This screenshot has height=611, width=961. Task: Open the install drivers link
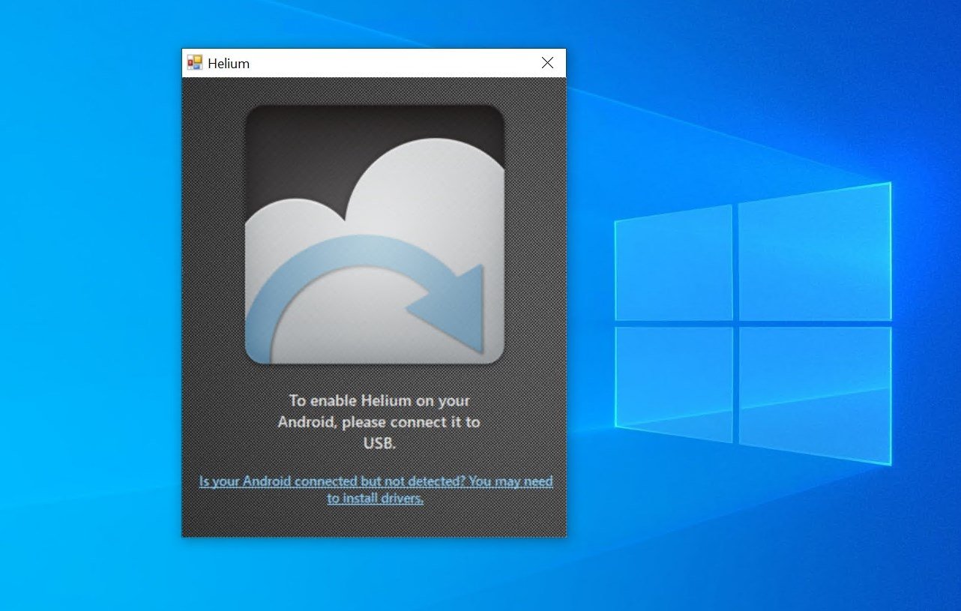pos(376,490)
